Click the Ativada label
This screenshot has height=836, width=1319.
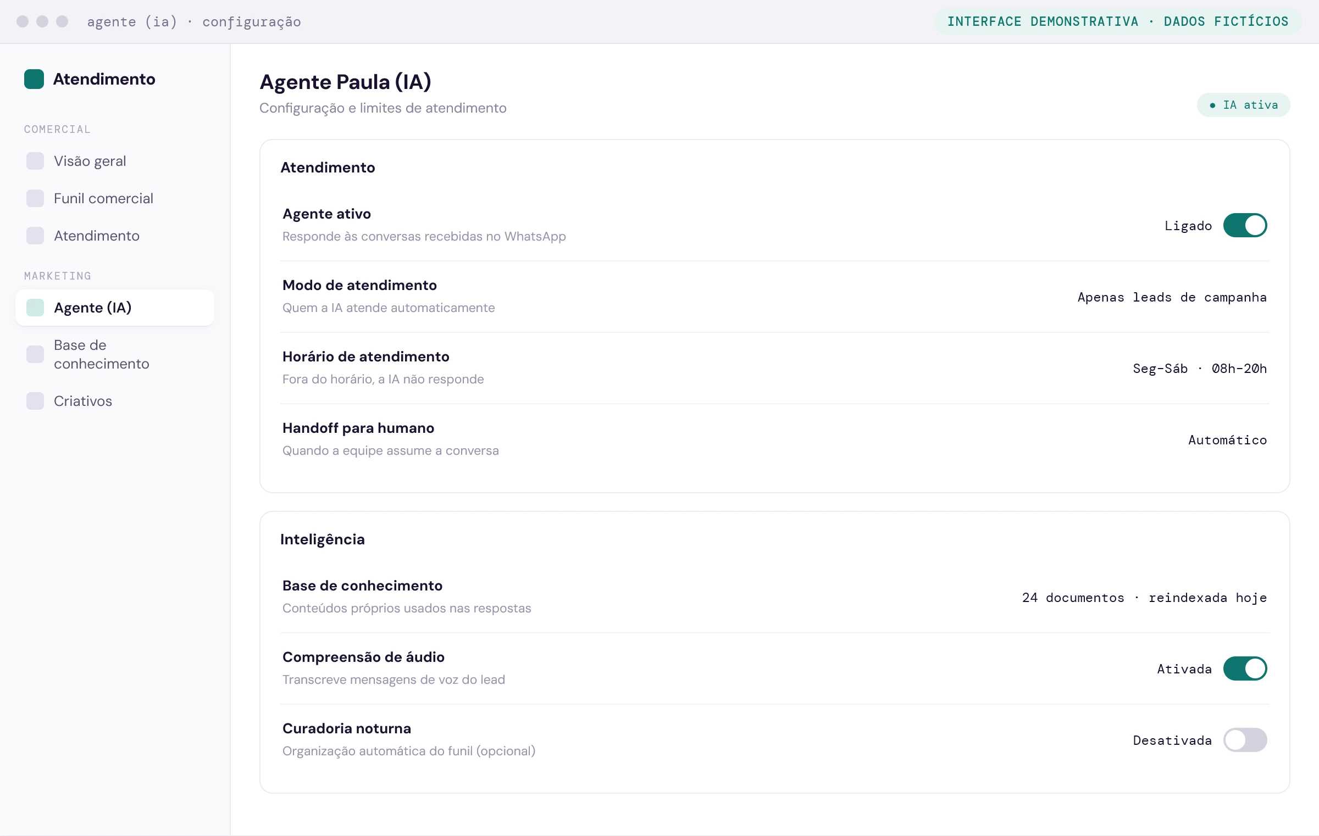point(1184,669)
